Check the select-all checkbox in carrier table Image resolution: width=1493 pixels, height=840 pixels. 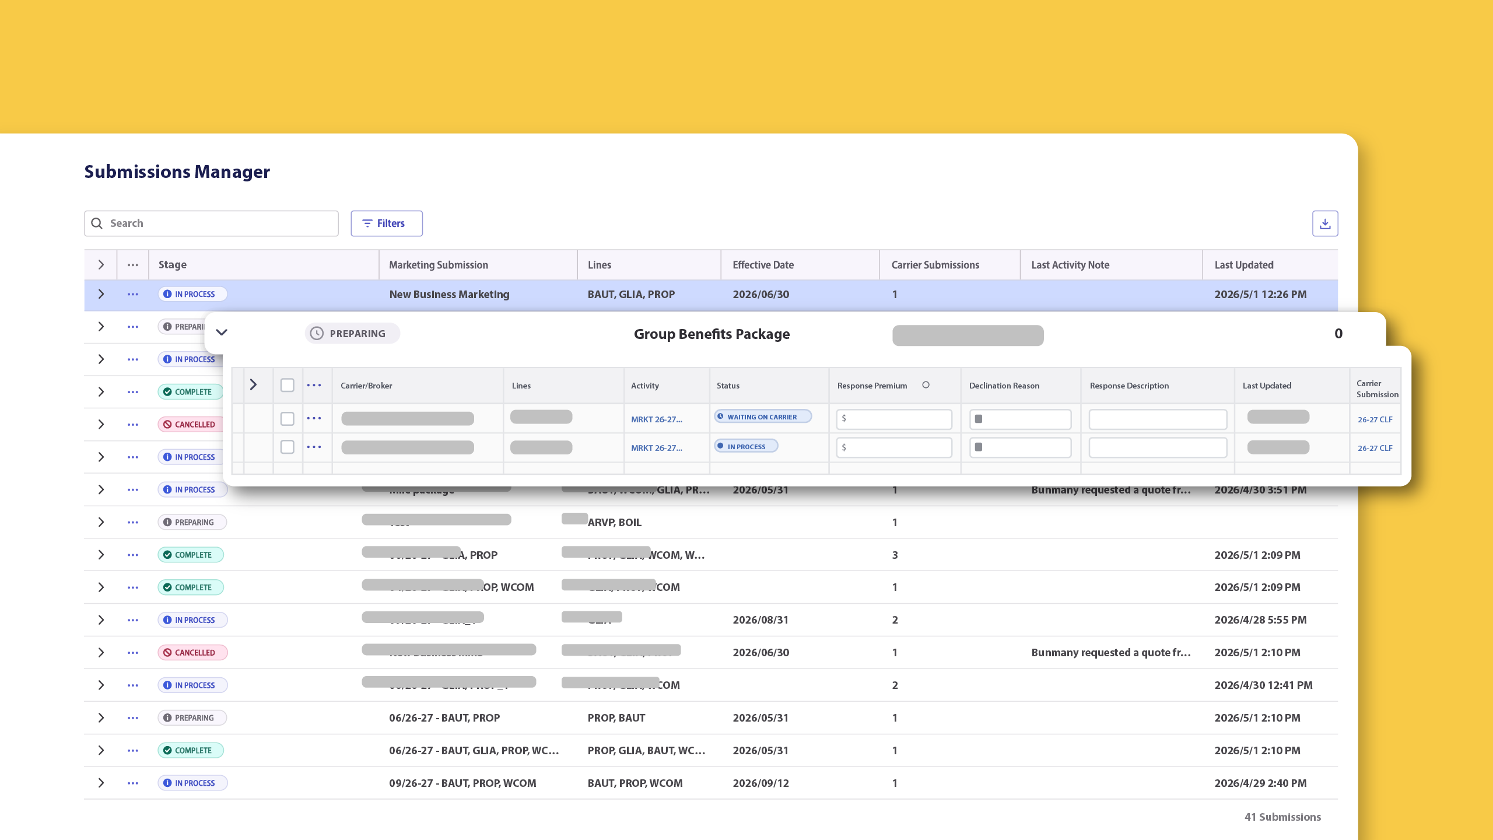click(x=288, y=385)
